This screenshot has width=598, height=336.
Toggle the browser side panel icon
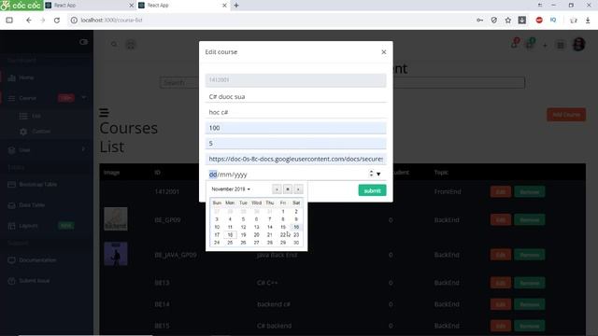[9, 21]
